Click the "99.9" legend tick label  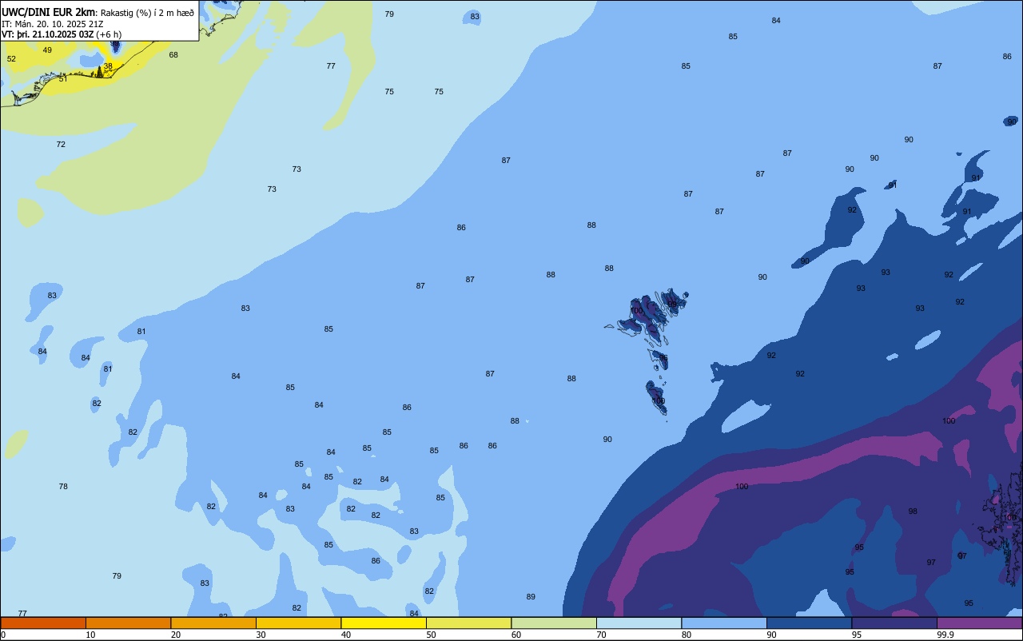click(x=945, y=635)
